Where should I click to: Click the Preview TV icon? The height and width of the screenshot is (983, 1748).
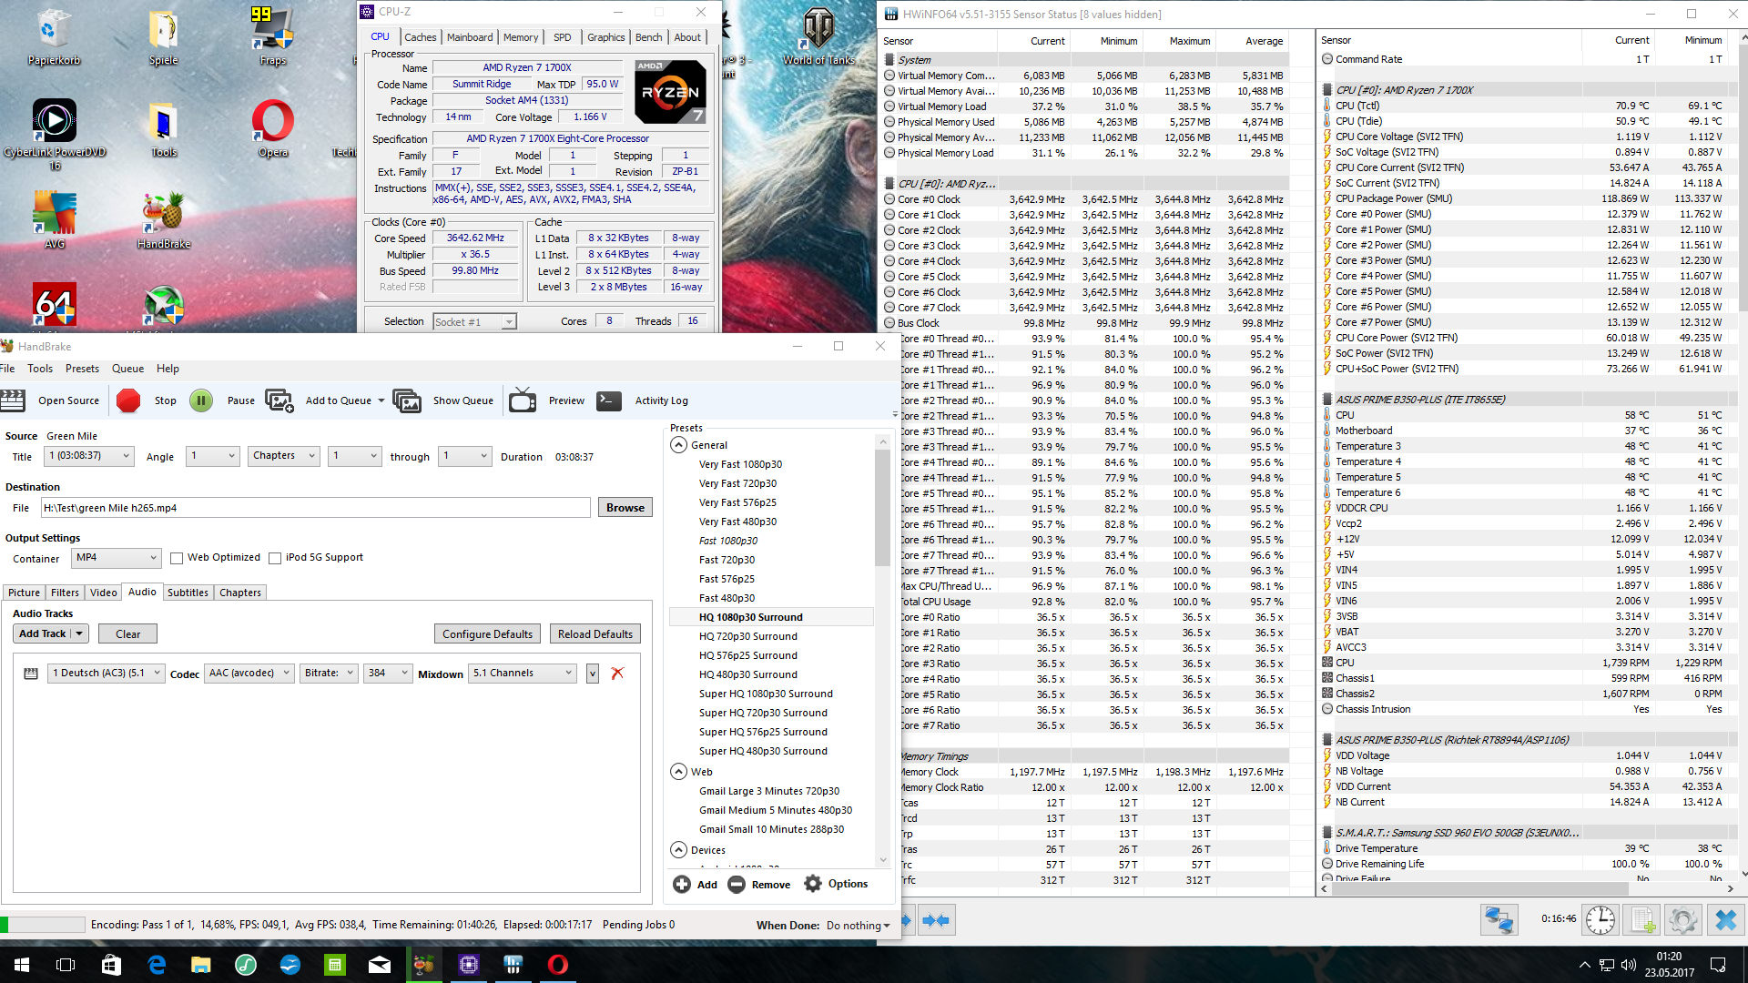(x=523, y=400)
